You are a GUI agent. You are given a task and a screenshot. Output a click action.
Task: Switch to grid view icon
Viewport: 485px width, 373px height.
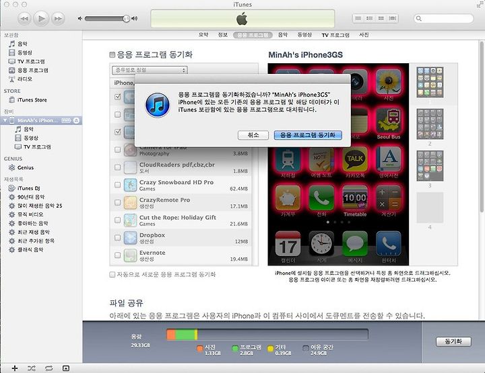click(381, 19)
